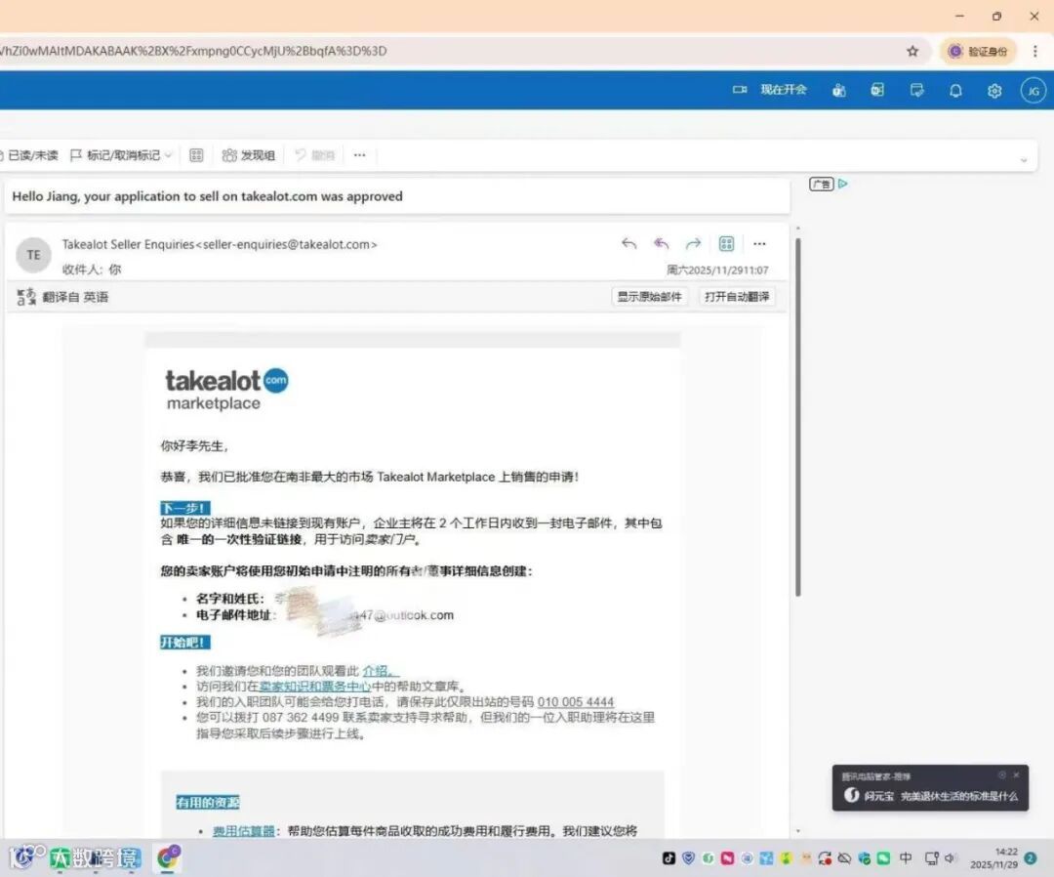Open the 卖家知识和服务中心 link

pos(314,686)
